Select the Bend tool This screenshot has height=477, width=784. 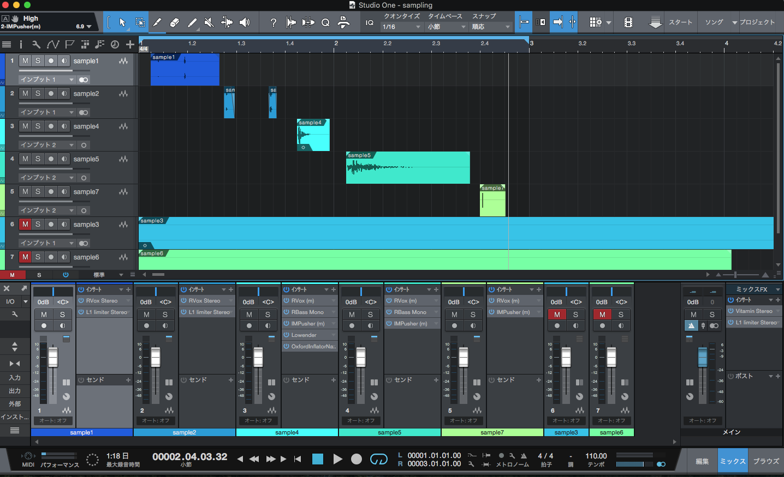point(227,22)
